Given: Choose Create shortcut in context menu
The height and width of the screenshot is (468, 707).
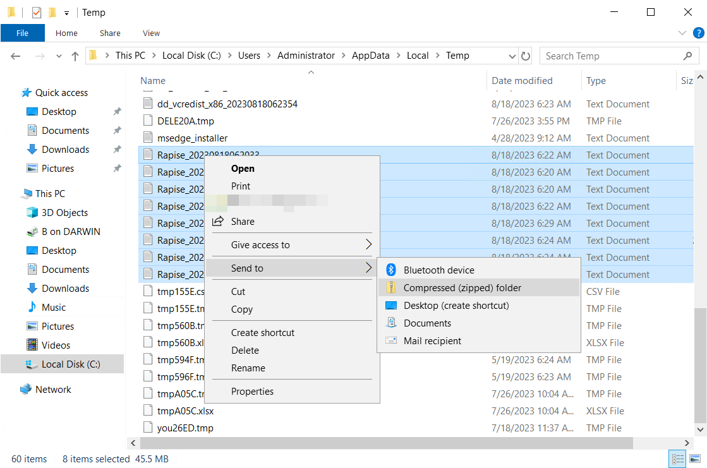Looking at the screenshot, I should pyautogui.click(x=292, y=333).
